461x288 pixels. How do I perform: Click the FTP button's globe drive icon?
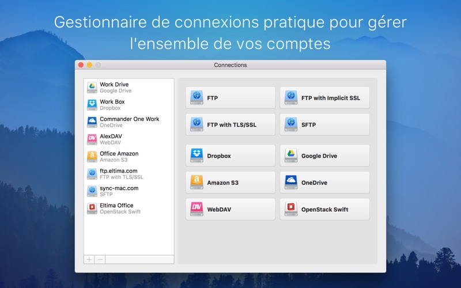pos(197,97)
